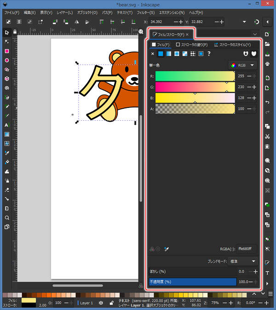Select the Gradient tool
276x310 pixels.
point(7,134)
